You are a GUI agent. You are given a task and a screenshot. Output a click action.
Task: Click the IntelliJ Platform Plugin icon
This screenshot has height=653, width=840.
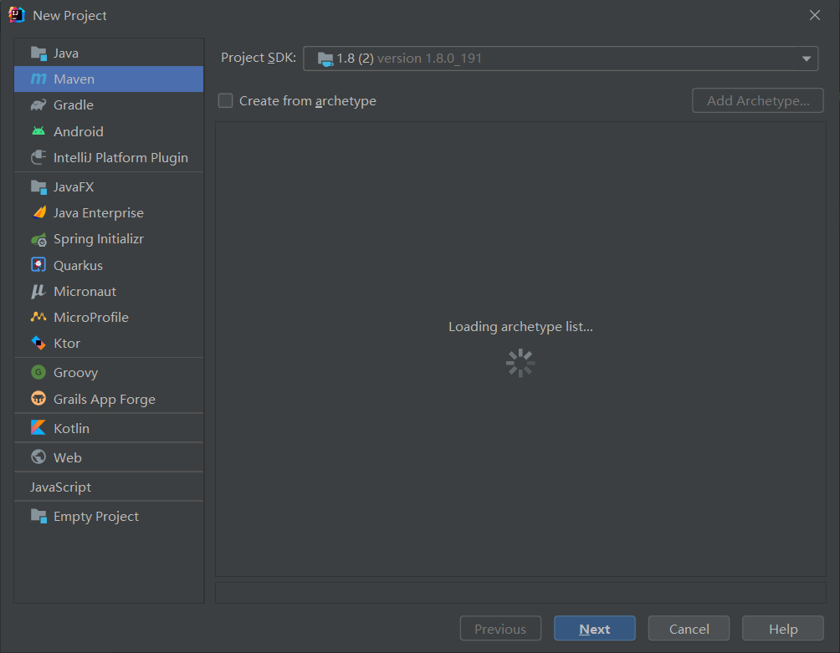click(x=38, y=157)
